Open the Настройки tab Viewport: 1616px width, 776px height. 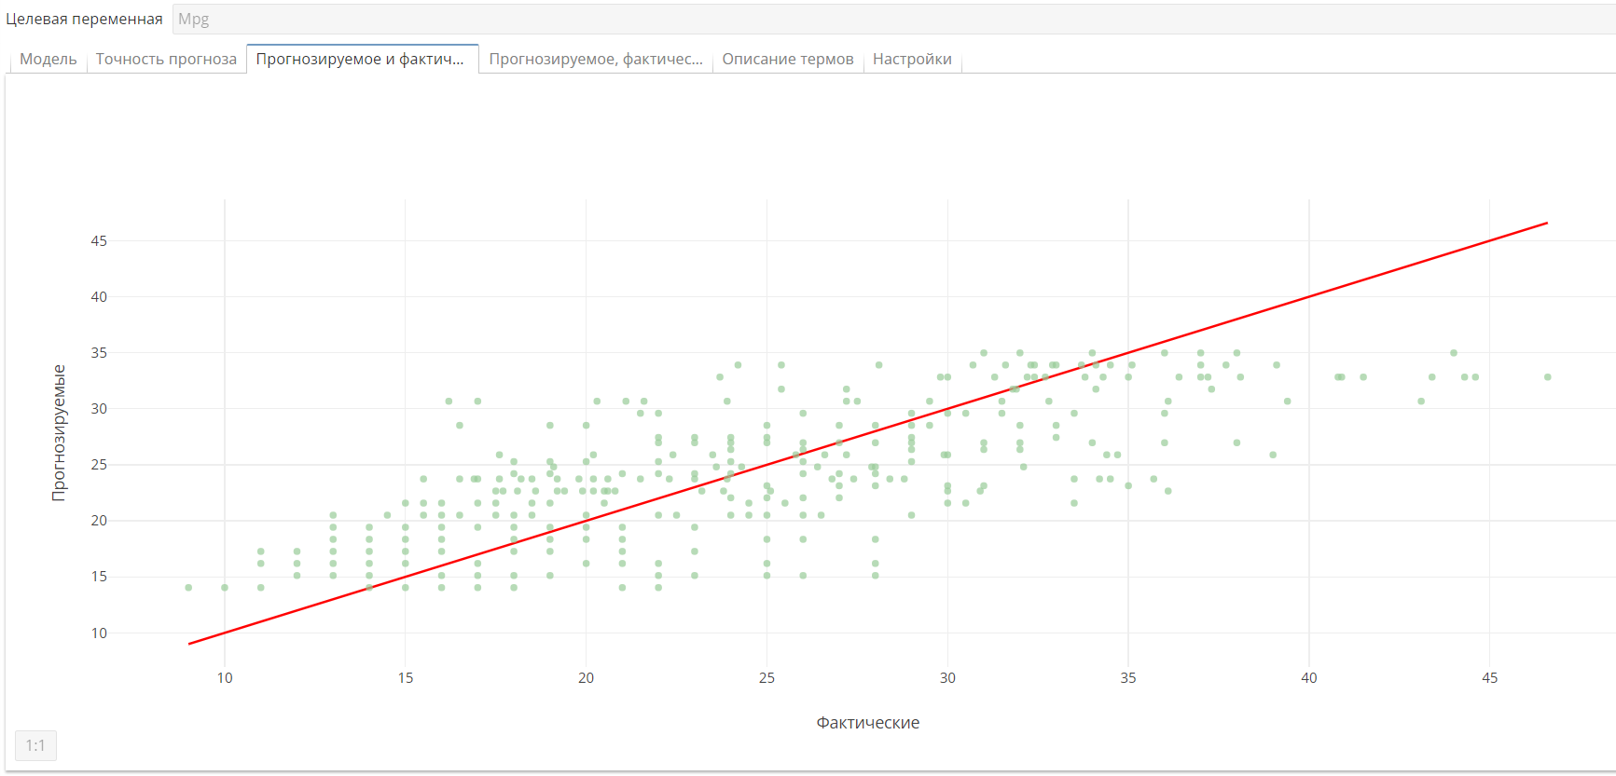click(912, 59)
